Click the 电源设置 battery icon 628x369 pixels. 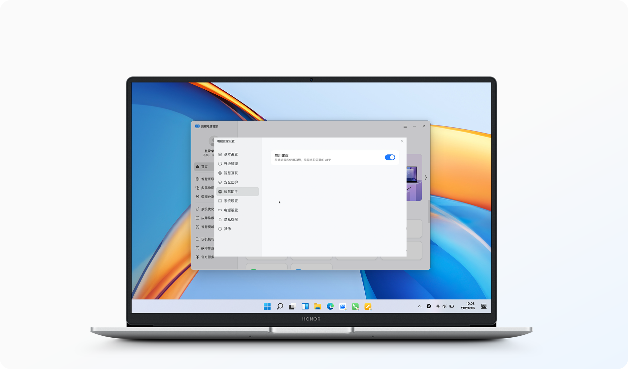click(220, 210)
